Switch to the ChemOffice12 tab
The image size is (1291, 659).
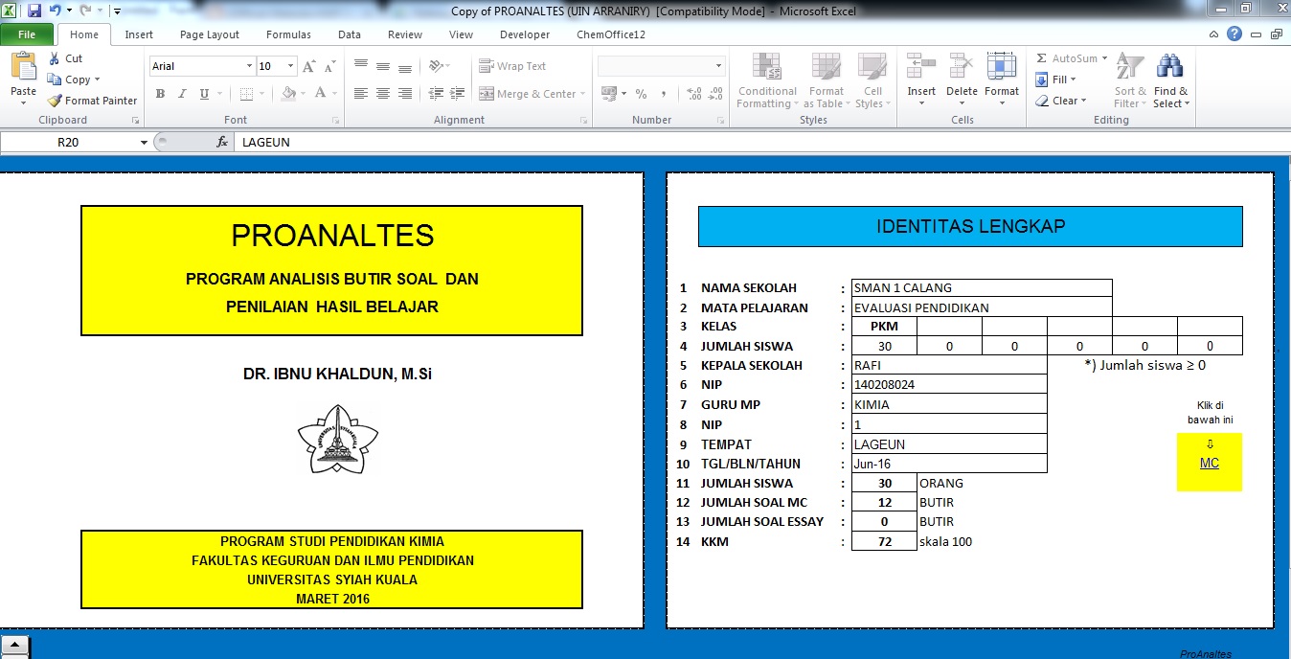(611, 34)
